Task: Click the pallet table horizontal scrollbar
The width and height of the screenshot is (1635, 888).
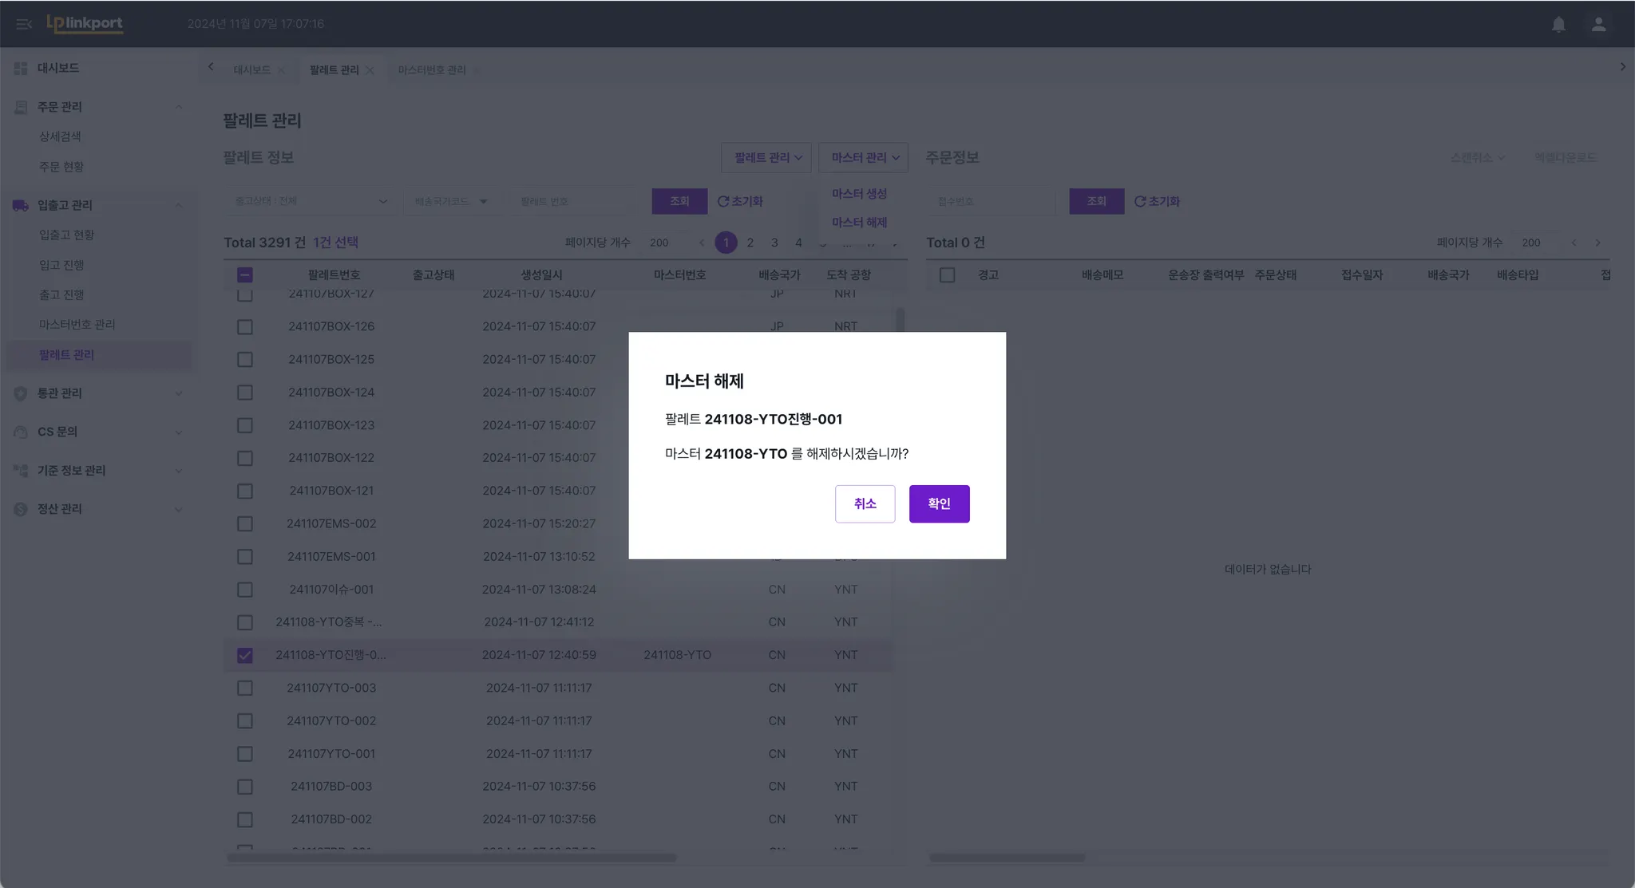Action: click(451, 858)
